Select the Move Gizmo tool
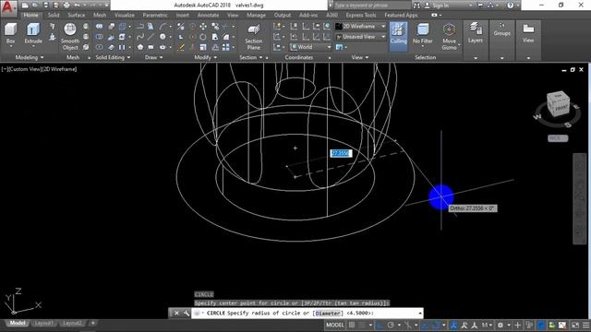 point(449,37)
